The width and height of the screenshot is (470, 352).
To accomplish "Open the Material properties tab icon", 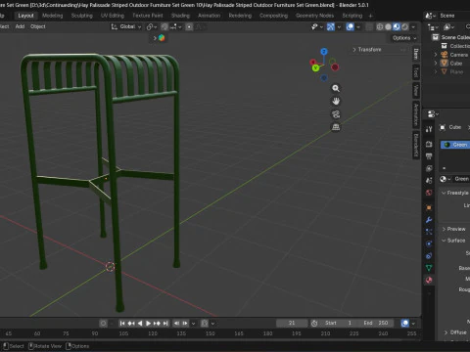I will coord(429,280).
